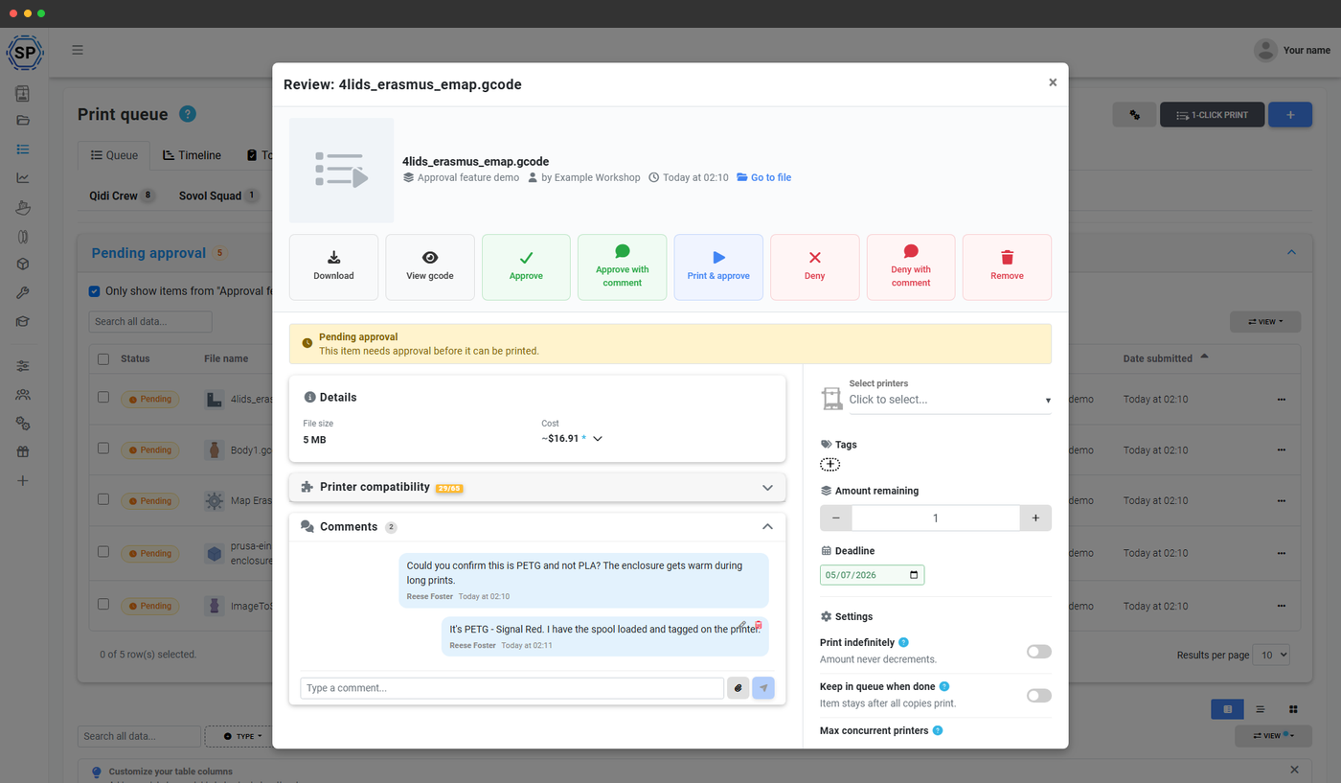Click the Search all data field in Pending approval
Image resolution: width=1341 pixels, height=783 pixels.
(x=150, y=322)
